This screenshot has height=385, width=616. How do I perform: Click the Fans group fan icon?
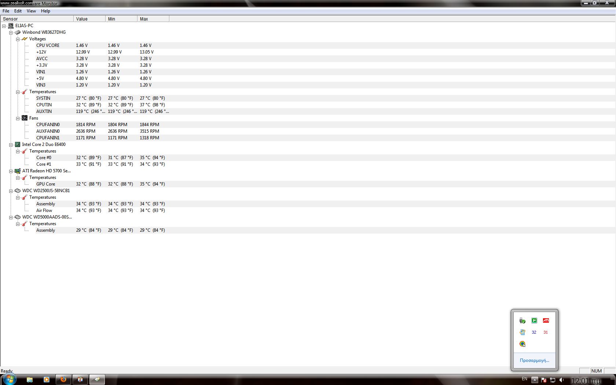(25, 118)
